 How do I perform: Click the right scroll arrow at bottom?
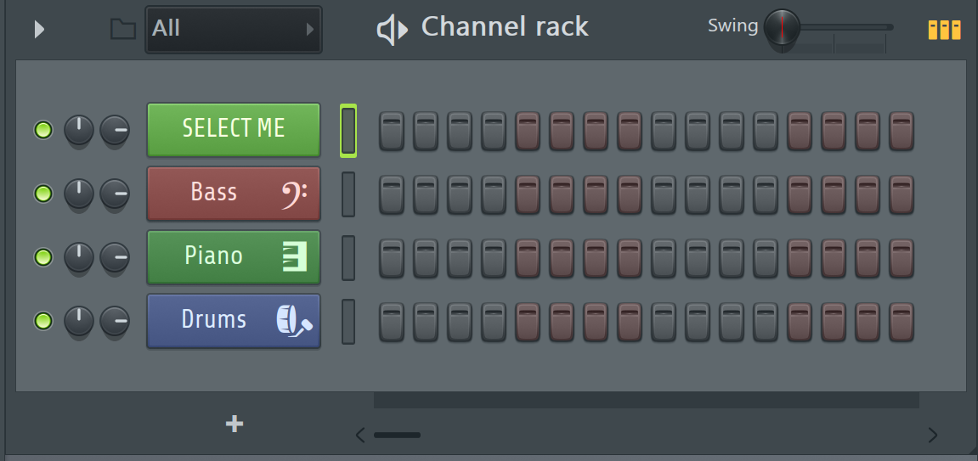click(x=932, y=435)
